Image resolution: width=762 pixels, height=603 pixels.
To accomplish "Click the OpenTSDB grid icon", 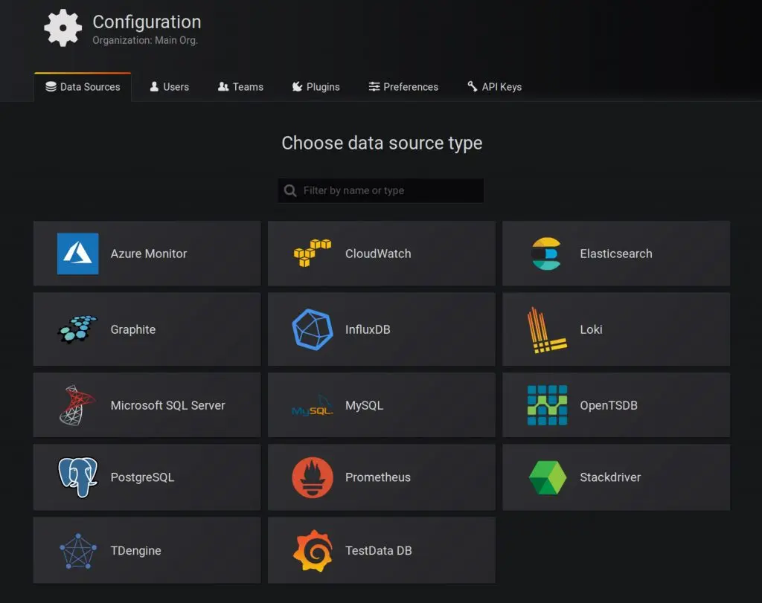I will point(546,405).
